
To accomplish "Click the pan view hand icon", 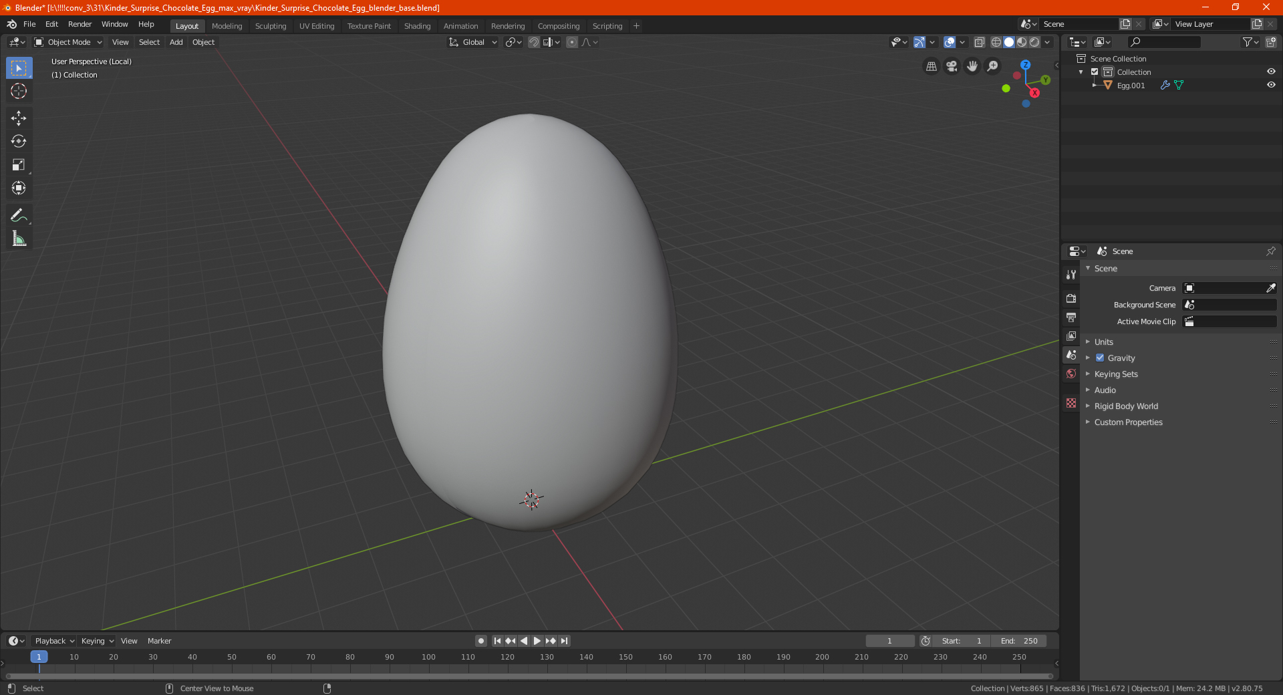I will [972, 66].
